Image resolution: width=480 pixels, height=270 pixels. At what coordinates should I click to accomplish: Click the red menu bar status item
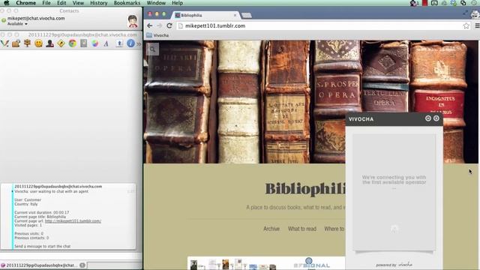point(424,3)
